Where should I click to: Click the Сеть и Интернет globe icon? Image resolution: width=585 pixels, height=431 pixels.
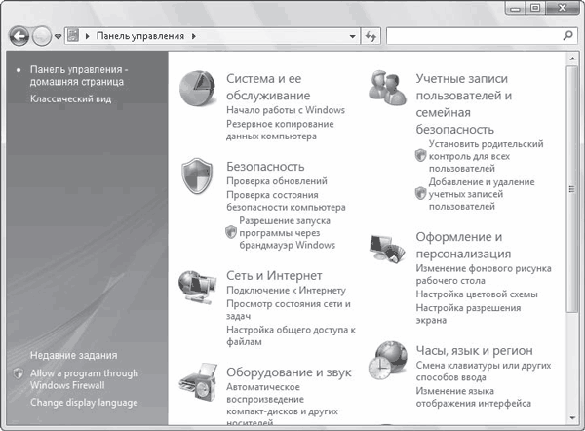pos(197,288)
